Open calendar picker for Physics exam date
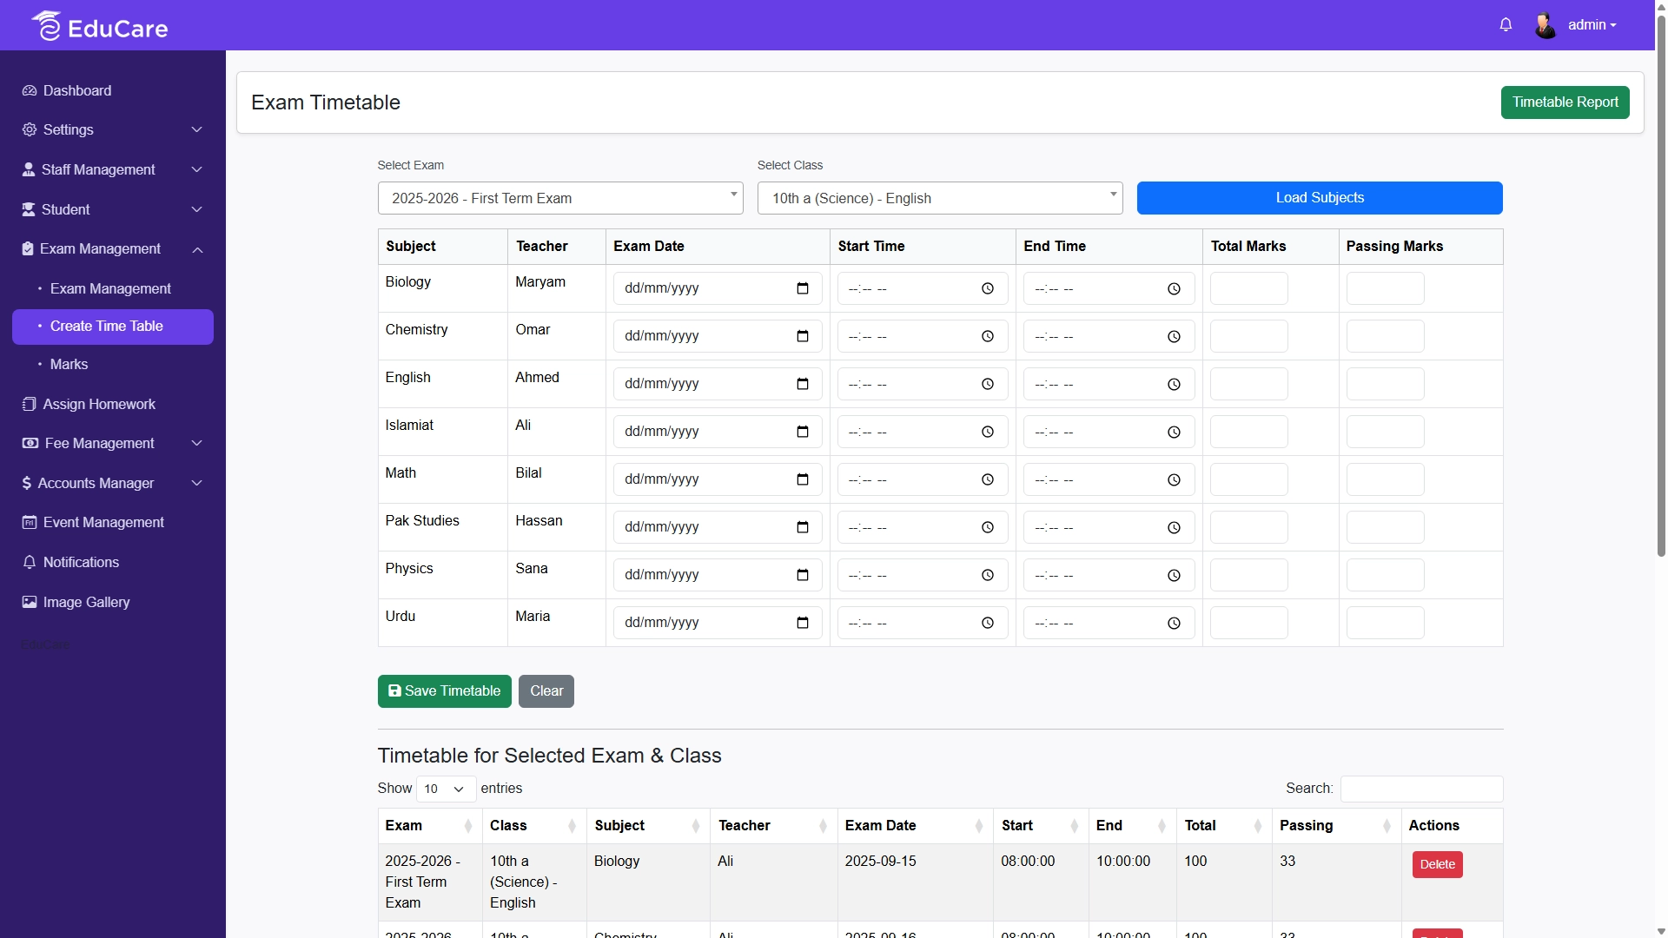Image resolution: width=1668 pixels, height=938 pixels. pos(803,575)
